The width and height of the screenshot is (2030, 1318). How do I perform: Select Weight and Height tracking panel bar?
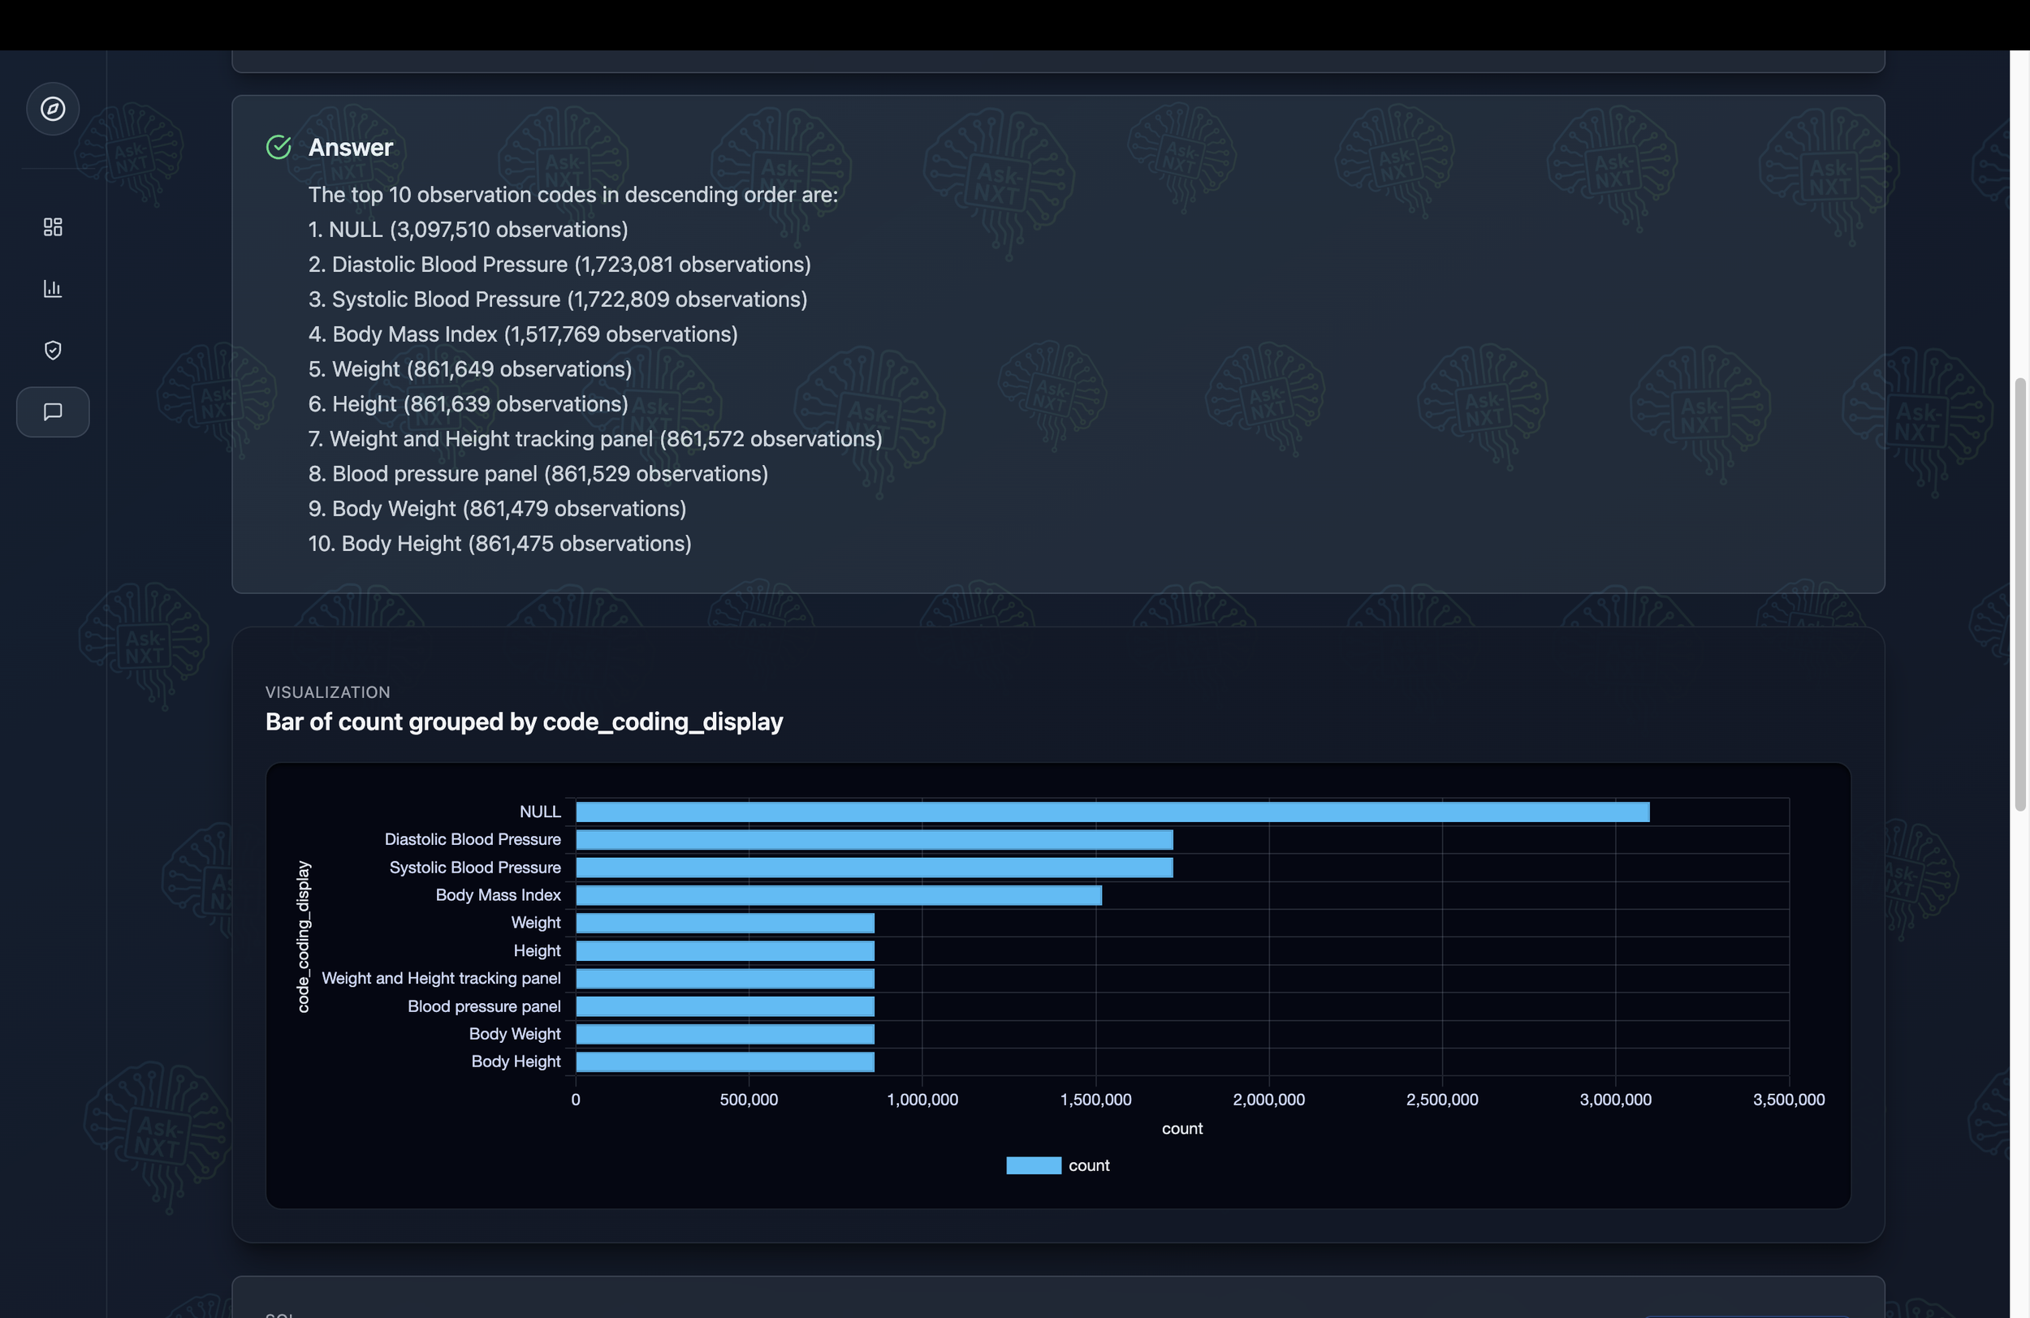click(724, 978)
